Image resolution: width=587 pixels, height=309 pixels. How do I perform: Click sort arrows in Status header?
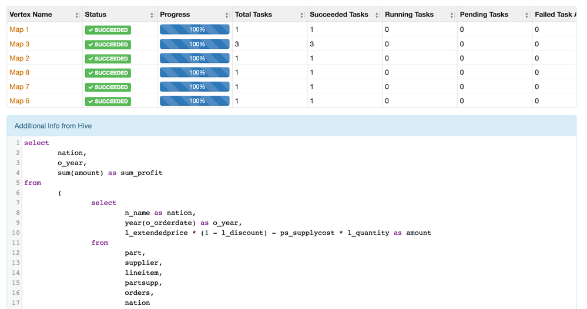153,15
